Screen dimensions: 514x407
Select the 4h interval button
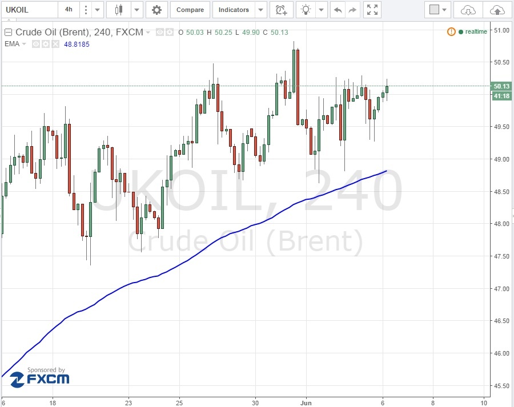click(x=69, y=10)
